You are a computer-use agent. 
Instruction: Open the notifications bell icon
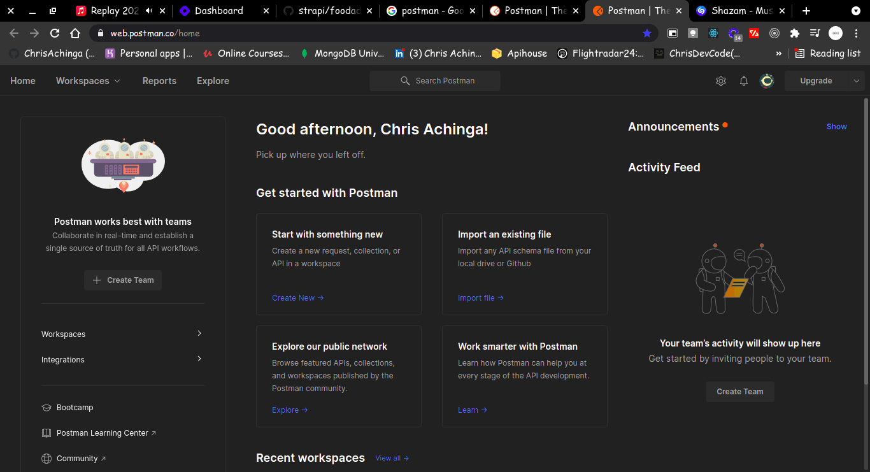click(x=743, y=81)
